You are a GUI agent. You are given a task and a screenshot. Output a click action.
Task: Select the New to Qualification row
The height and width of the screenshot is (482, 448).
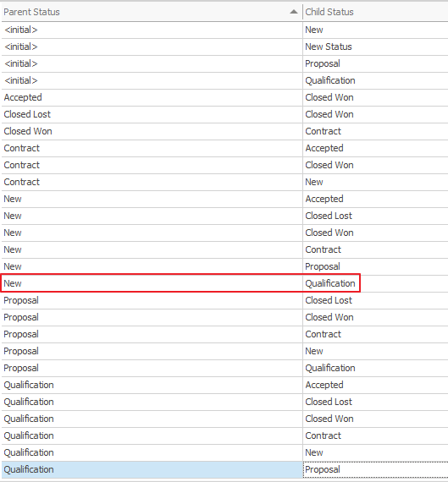[224, 283]
